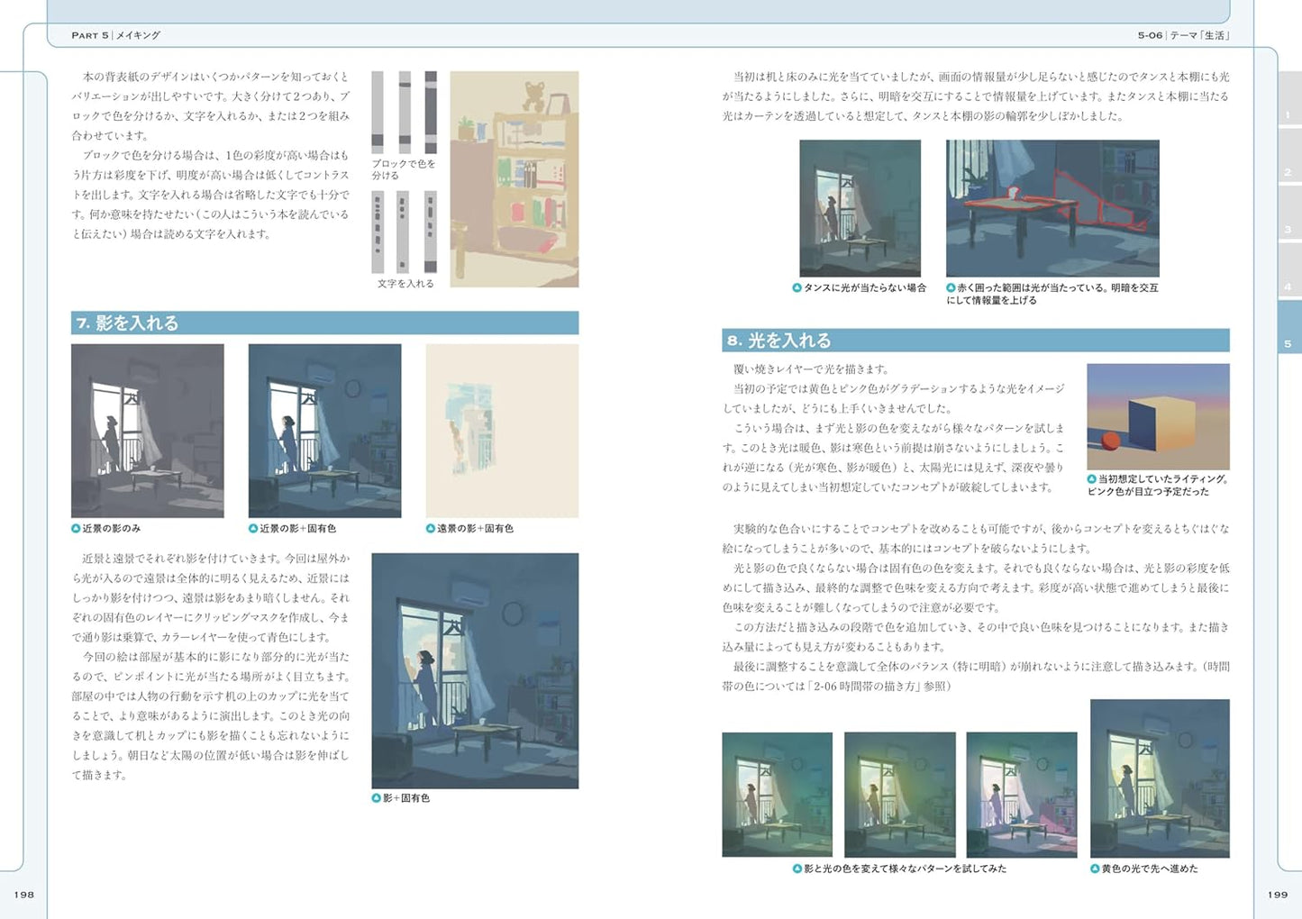The width and height of the screenshot is (1302, 919).
Task: Click the caption marker icon beside 遠景の影+固有色
Action: (x=431, y=529)
